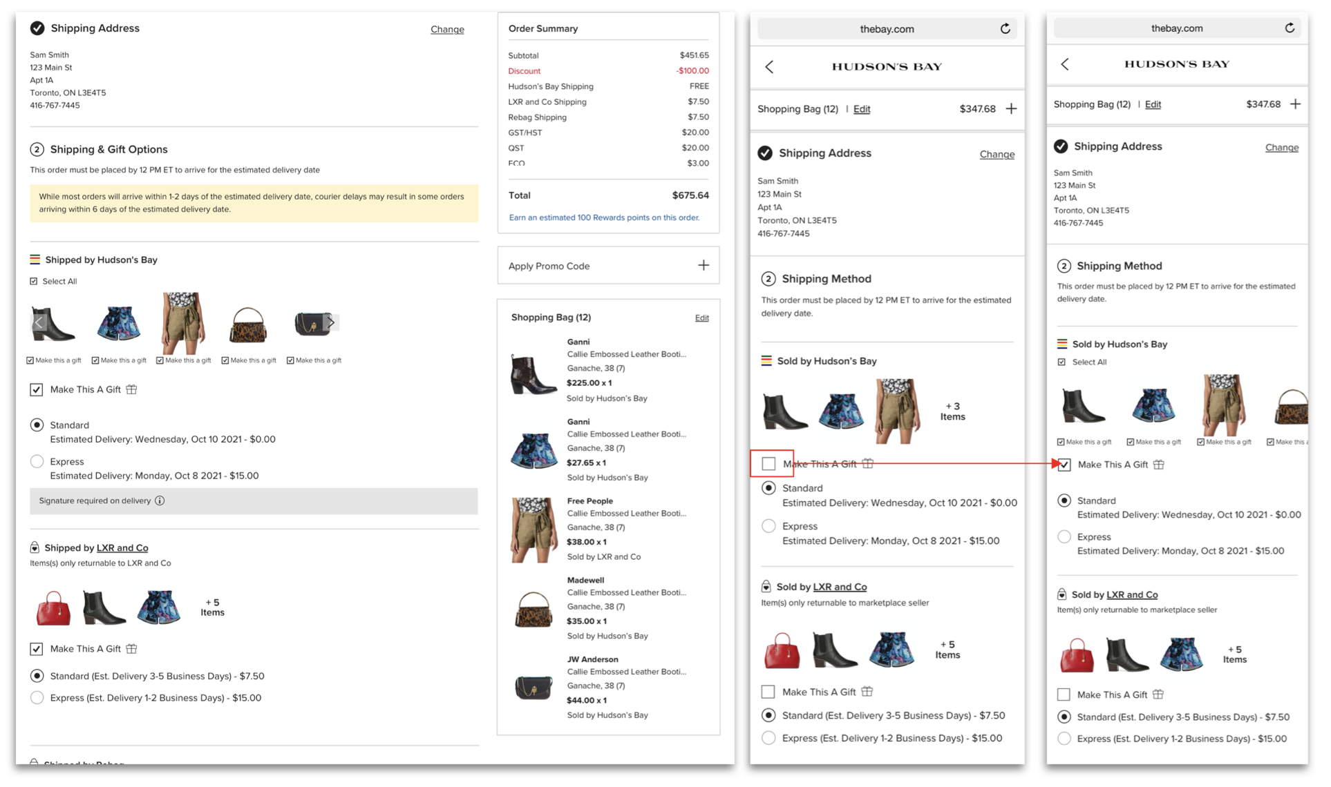Go back using arrow in first mobile header

pyautogui.click(x=769, y=67)
